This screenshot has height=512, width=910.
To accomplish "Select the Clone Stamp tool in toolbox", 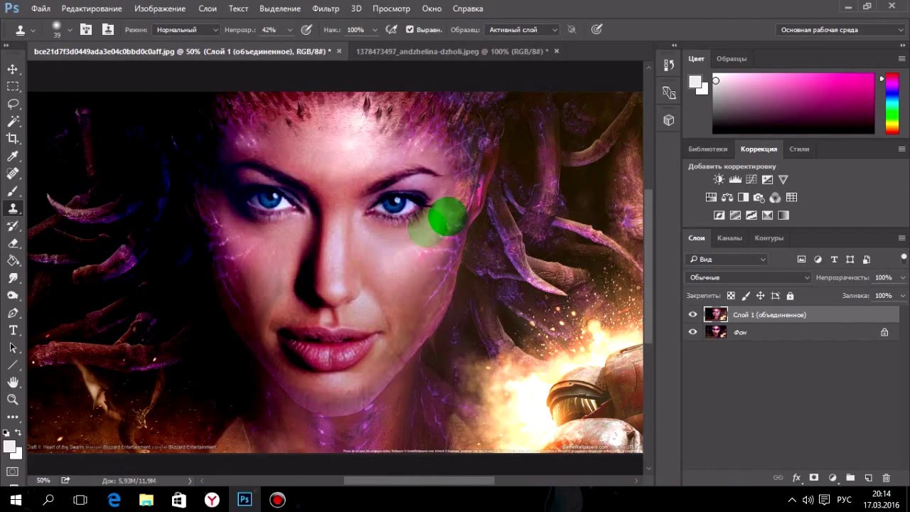I will click(13, 208).
